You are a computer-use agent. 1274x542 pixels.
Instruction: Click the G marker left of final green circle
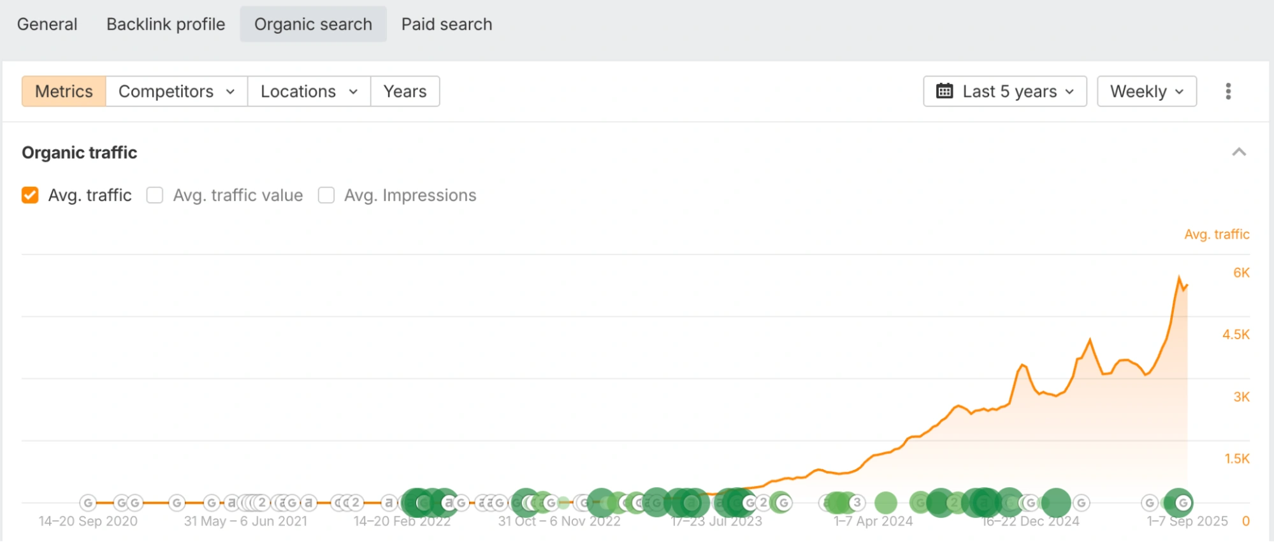click(x=1149, y=503)
